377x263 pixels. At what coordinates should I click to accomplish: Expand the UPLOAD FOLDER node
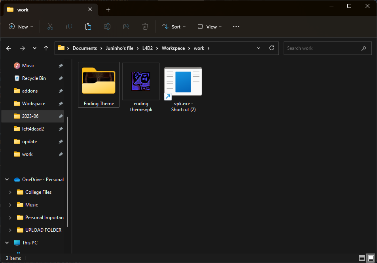pyautogui.click(x=10, y=230)
